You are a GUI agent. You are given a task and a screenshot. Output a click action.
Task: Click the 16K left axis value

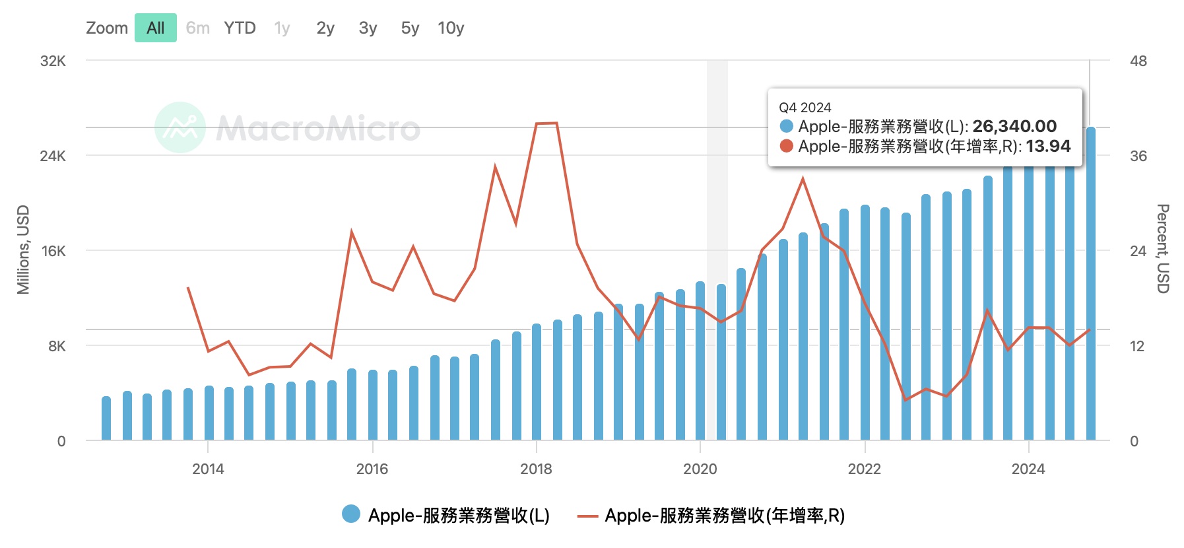[x=53, y=251]
